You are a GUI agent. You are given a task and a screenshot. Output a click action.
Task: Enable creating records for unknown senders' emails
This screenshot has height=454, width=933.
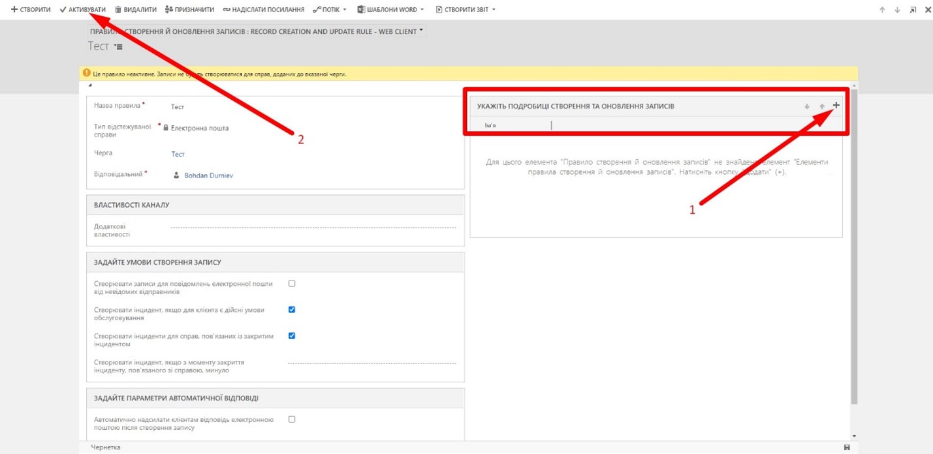[292, 284]
